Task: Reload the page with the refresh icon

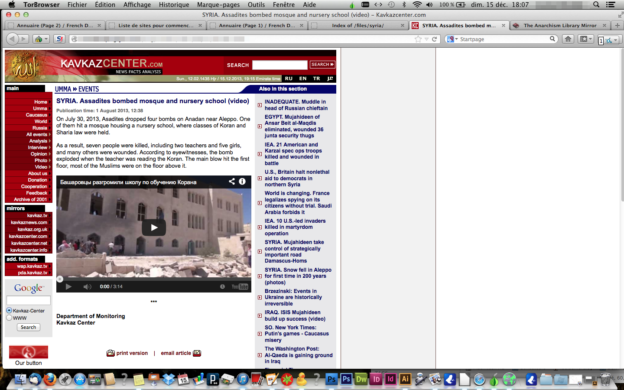Action: coord(434,39)
